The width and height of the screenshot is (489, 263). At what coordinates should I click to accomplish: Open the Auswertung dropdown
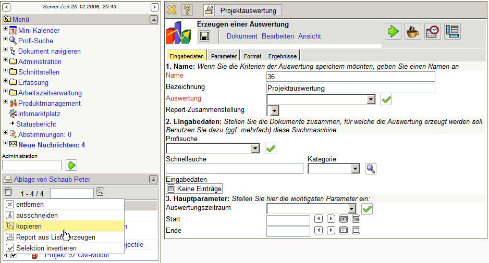pyautogui.click(x=371, y=99)
